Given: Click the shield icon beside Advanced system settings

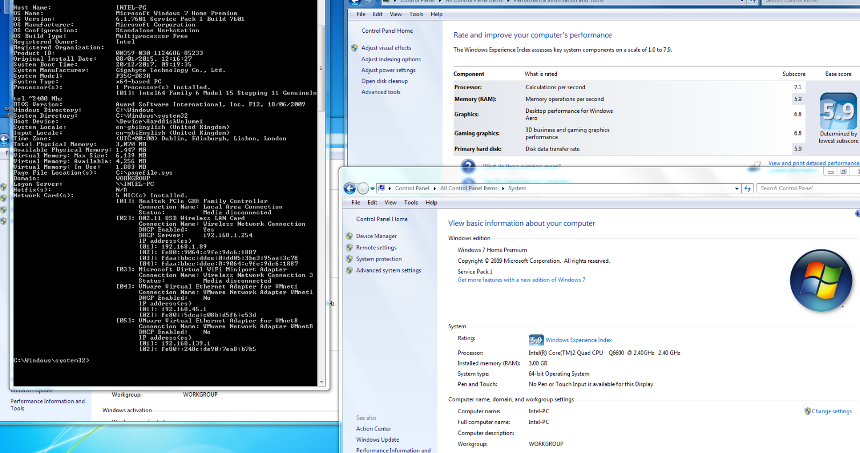Looking at the screenshot, I should point(349,270).
